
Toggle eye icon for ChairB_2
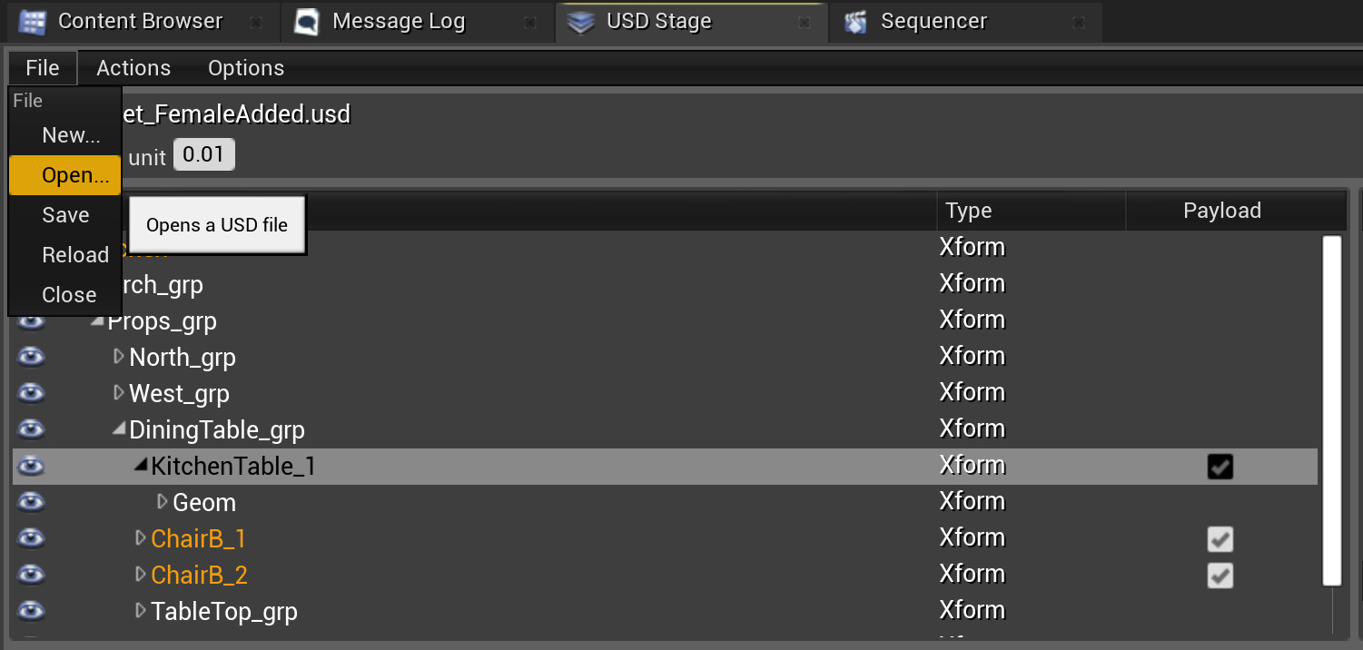pyautogui.click(x=32, y=575)
